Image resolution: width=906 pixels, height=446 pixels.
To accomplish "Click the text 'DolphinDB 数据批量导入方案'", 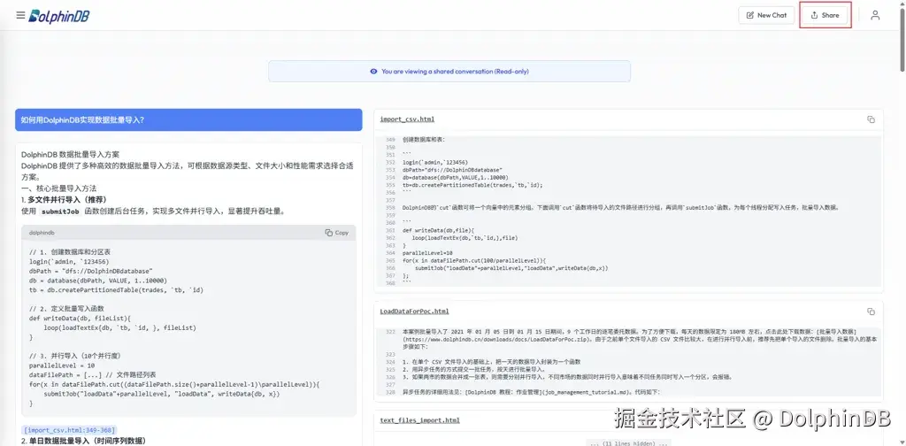I will pos(69,155).
